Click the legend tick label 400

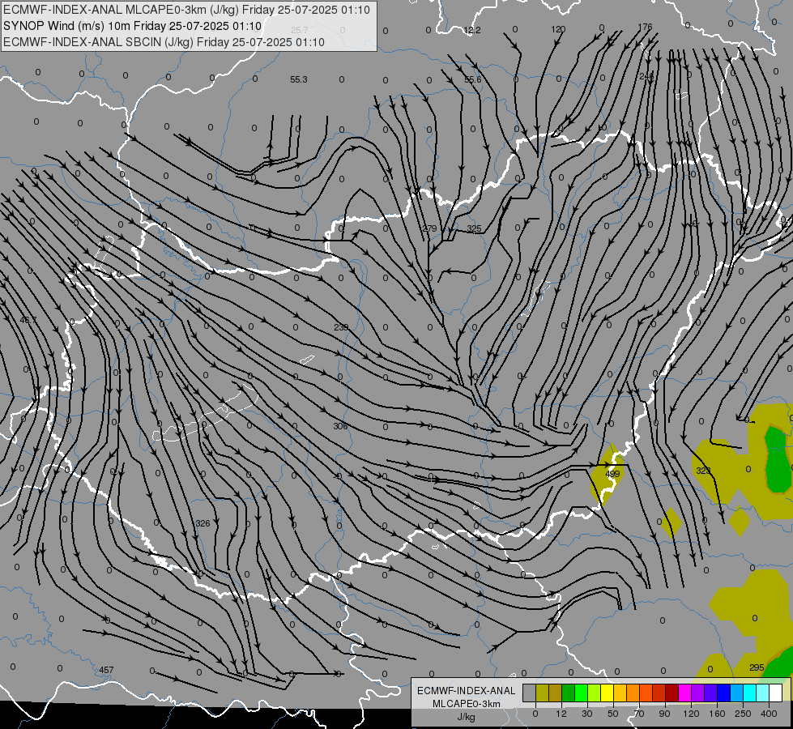[769, 714]
